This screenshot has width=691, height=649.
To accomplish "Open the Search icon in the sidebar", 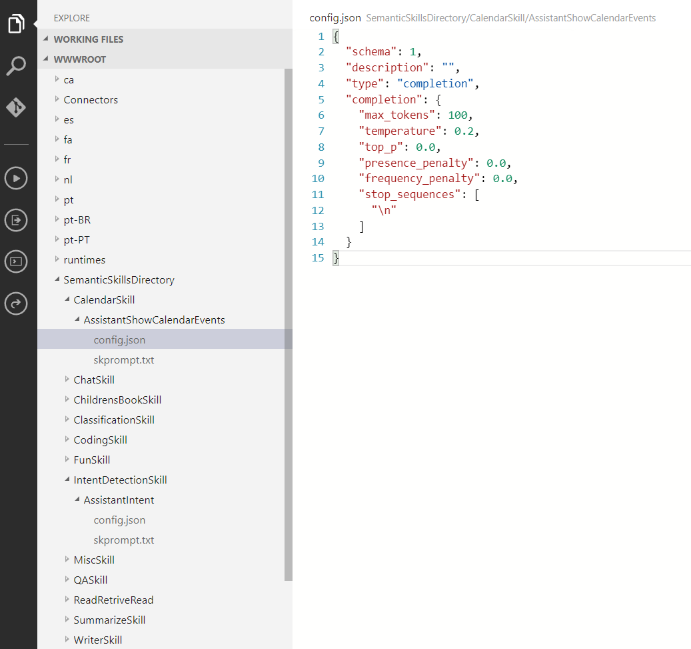I will 17,67.
